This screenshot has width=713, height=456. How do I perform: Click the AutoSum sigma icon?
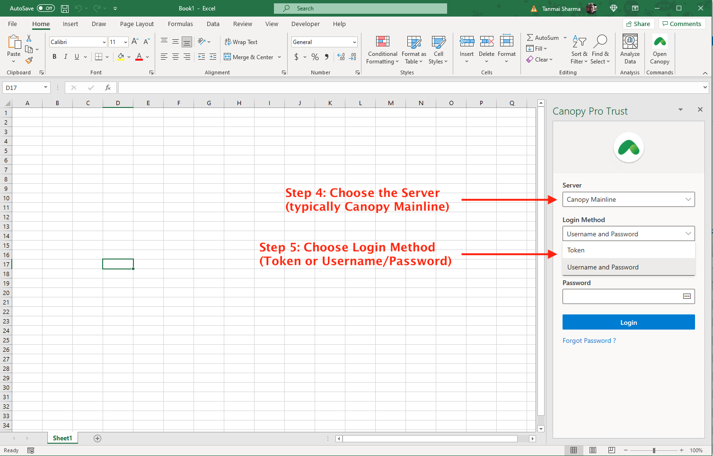(x=530, y=37)
